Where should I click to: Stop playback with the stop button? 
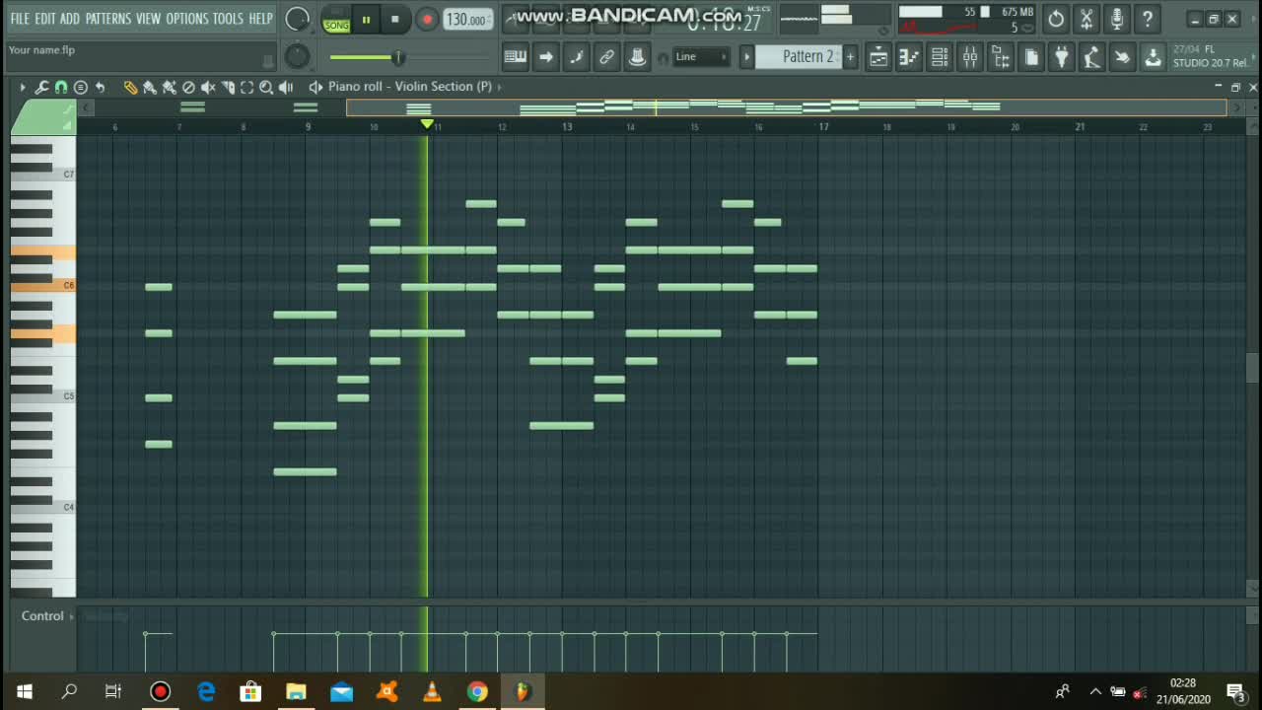coord(395,20)
